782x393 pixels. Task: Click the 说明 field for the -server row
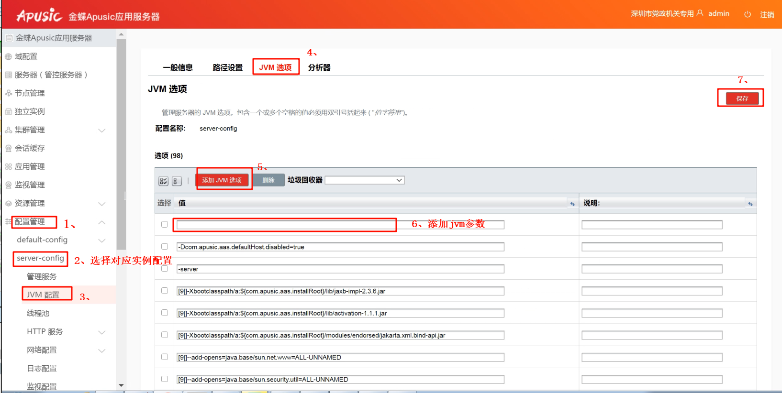click(x=652, y=269)
